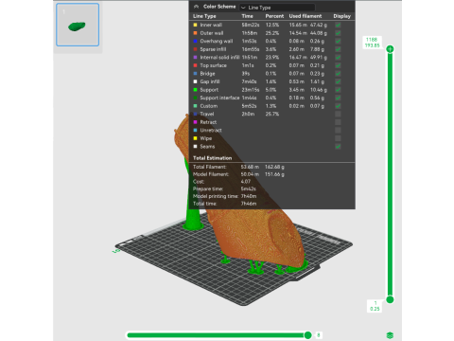Screen dimensions: 454x341
Task: Click the dropdown chevron next to Line Type
Action: point(243,8)
